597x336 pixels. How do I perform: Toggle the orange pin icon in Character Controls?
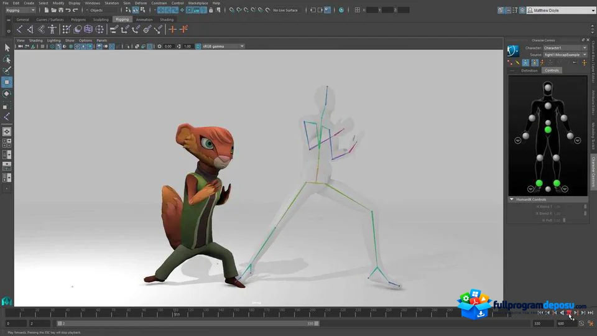(585, 63)
